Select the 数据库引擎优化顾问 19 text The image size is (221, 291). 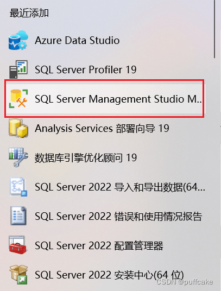[86, 158]
